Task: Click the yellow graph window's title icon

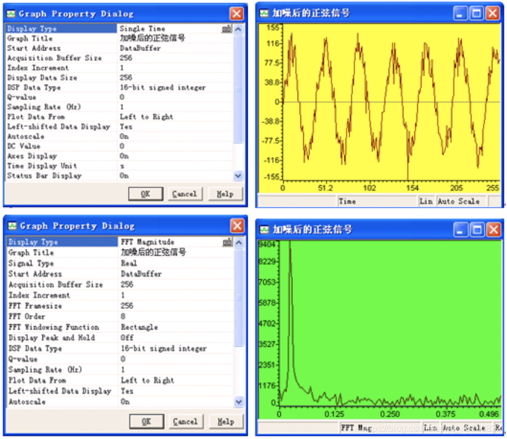Action: click(x=264, y=13)
